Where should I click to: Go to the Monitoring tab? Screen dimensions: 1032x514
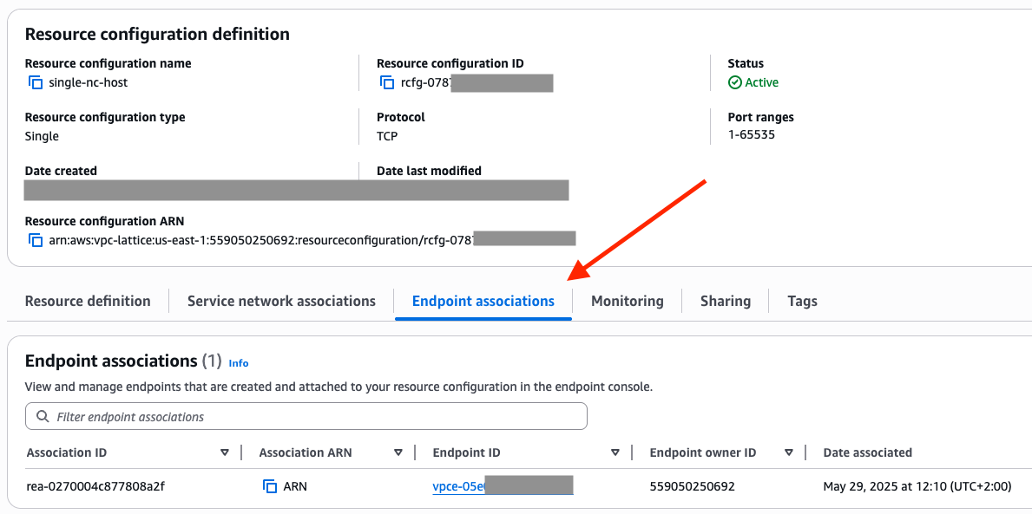point(628,302)
